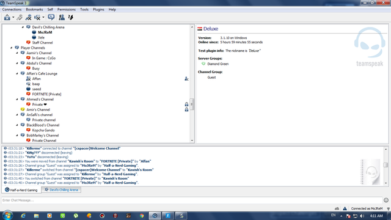The height and width of the screenshot is (220, 391).
Task: Click the warning triangle status icon
Action: (x=345, y=208)
